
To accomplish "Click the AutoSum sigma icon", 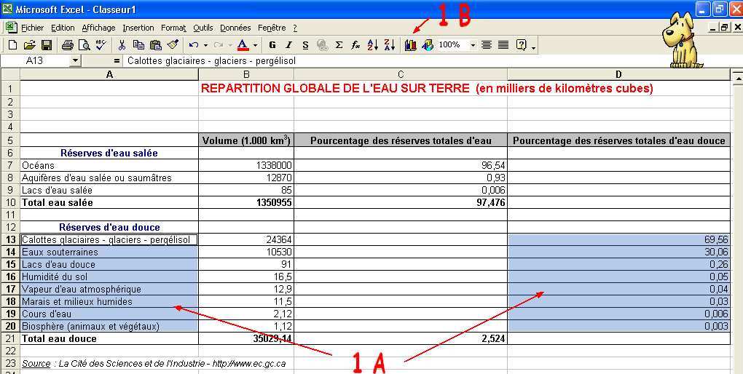I will click(339, 45).
